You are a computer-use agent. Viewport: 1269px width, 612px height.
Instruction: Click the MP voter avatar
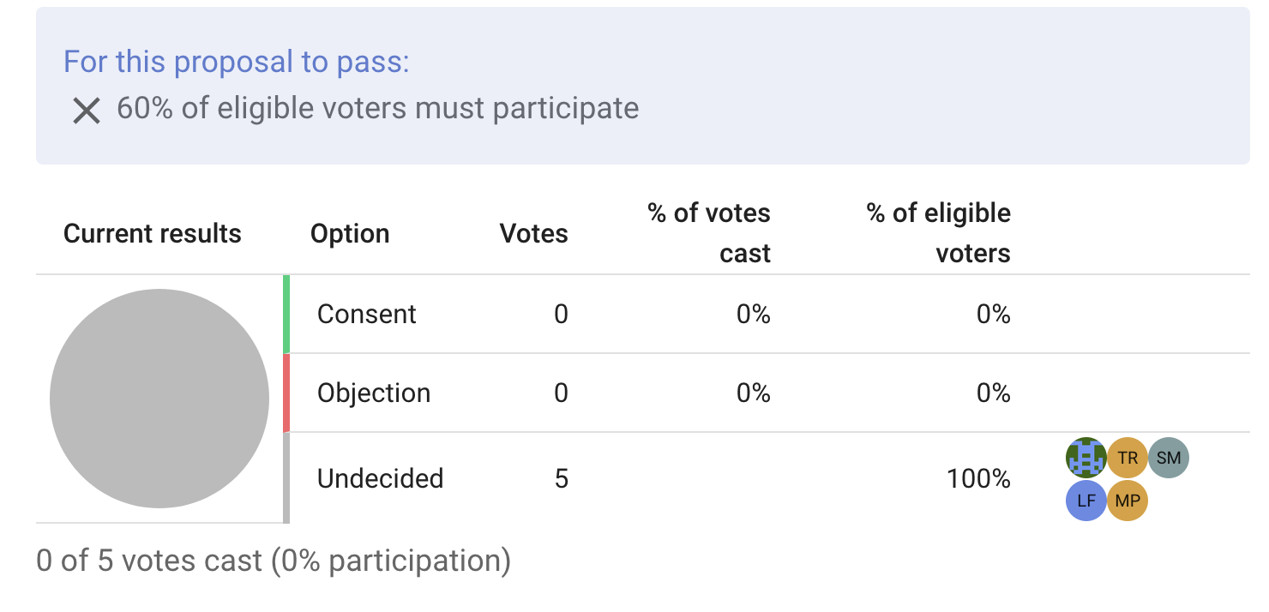point(1128,501)
